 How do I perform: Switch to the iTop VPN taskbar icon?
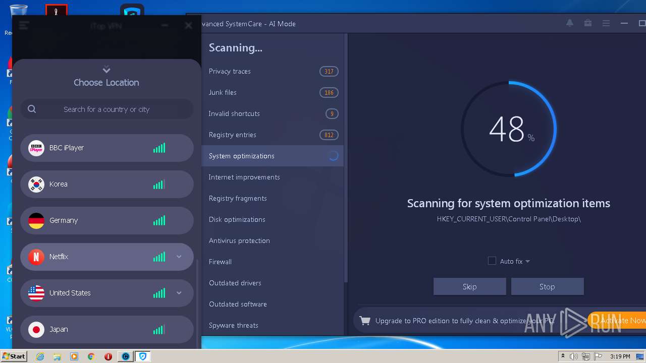[143, 356]
